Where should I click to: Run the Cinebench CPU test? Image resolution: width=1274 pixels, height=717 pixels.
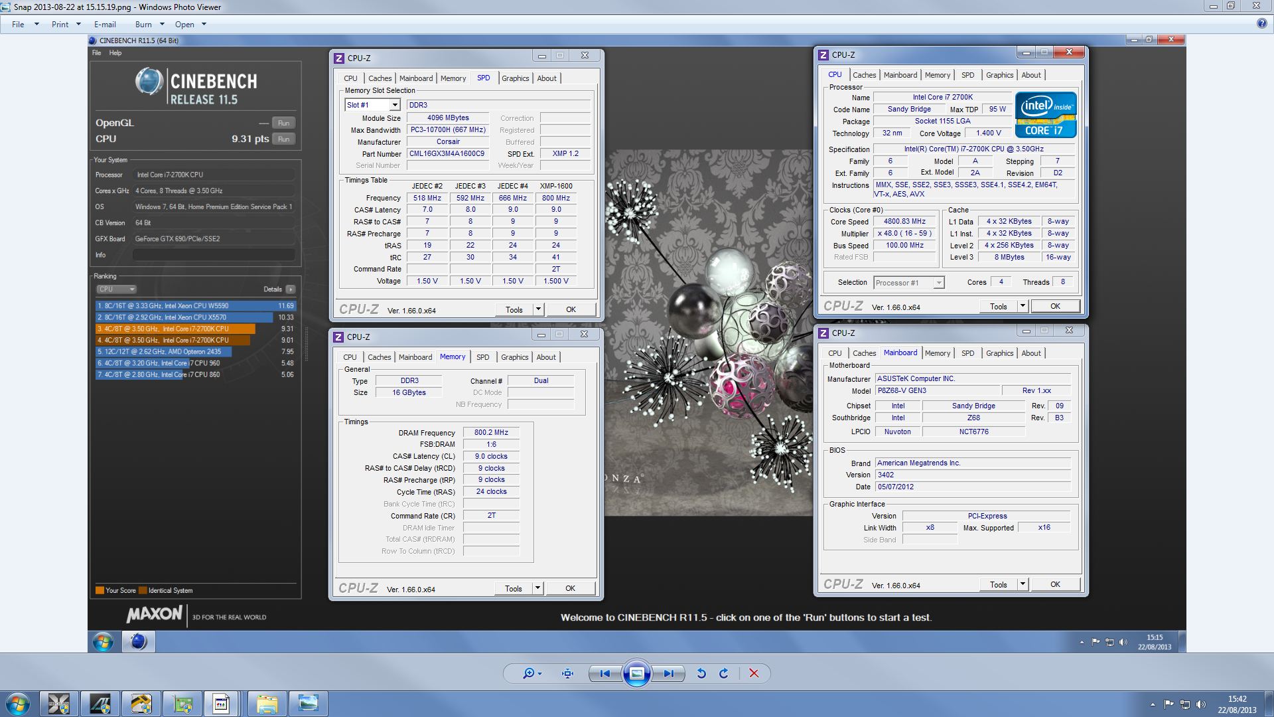283,139
